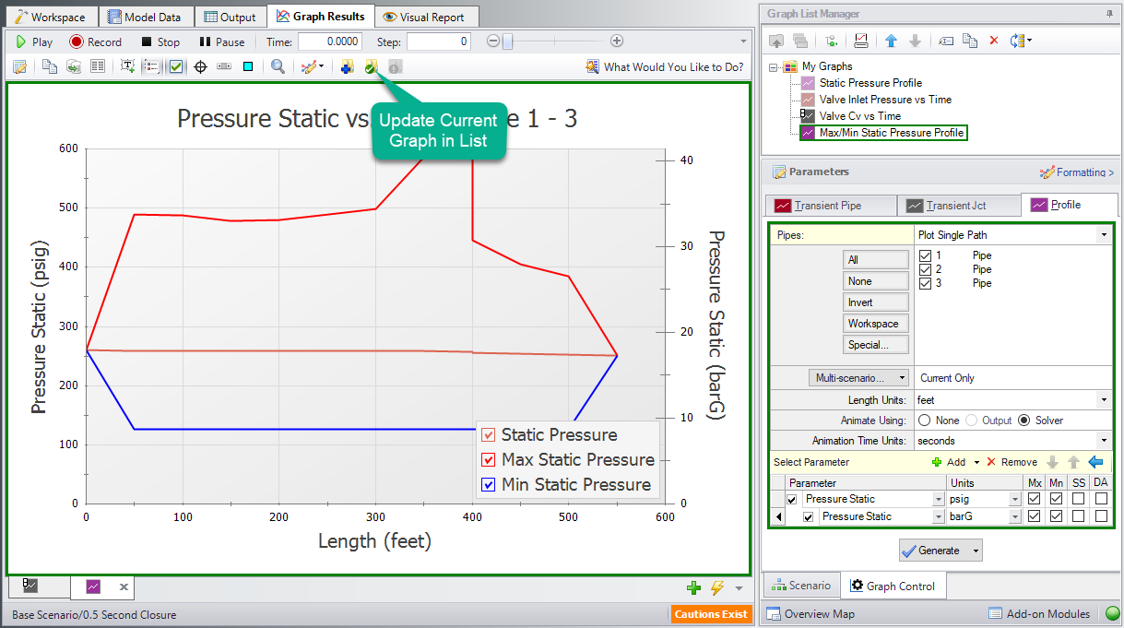Open the Length Units feet dropdown
1124x628 pixels.
(x=1104, y=400)
